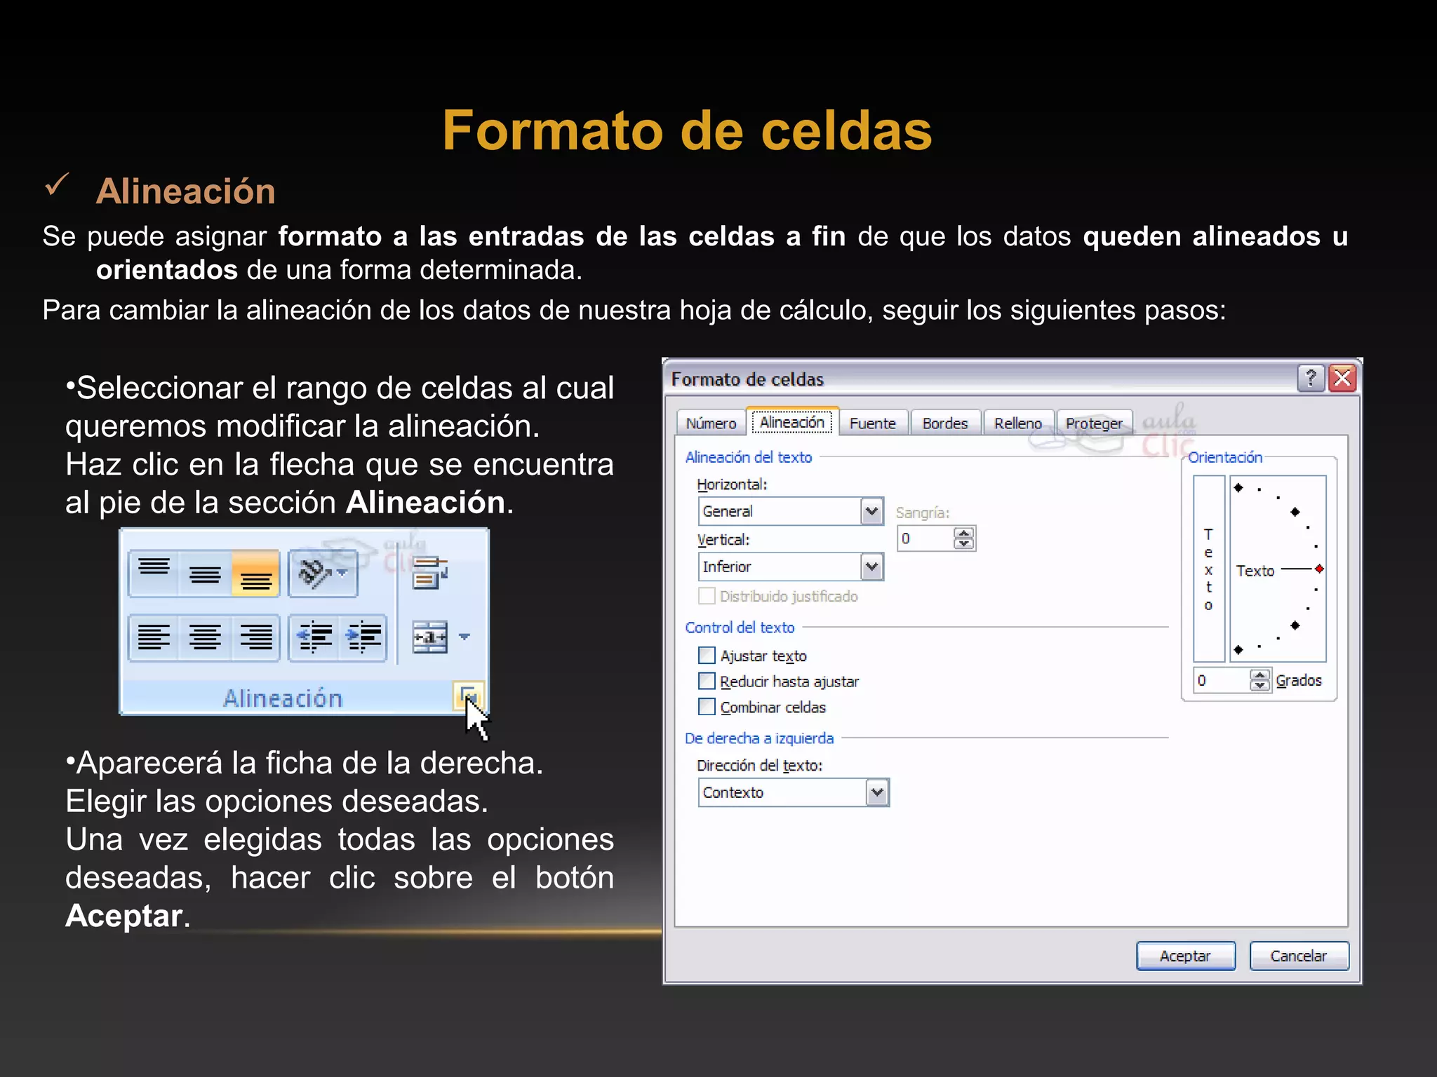This screenshot has height=1077, width=1437.
Task: Click the increase indent icon
Action: (363, 637)
